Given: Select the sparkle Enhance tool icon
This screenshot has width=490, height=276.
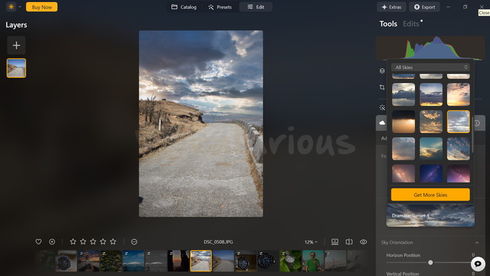Looking at the screenshot, I should point(382,108).
